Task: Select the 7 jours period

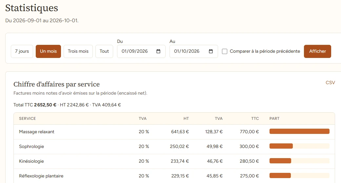Action: (22, 51)
